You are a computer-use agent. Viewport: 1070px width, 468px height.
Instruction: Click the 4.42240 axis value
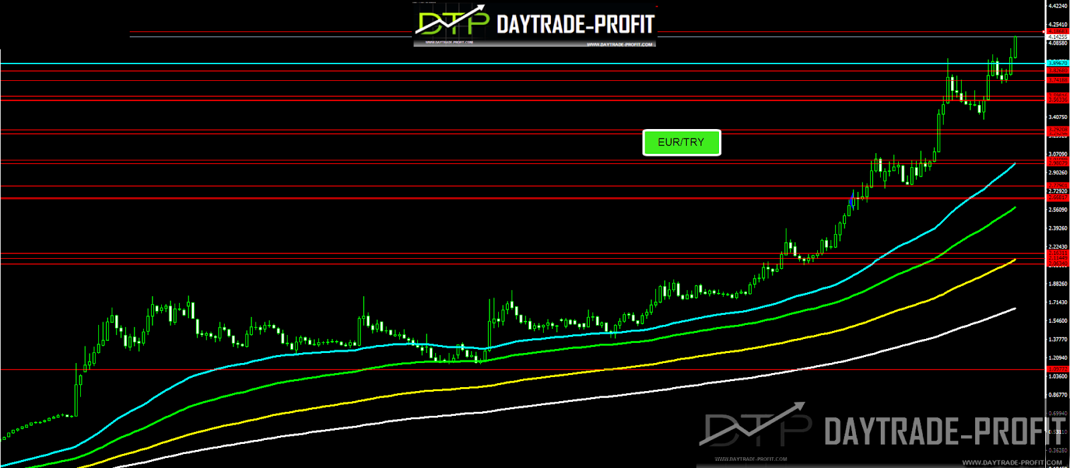1058,6
